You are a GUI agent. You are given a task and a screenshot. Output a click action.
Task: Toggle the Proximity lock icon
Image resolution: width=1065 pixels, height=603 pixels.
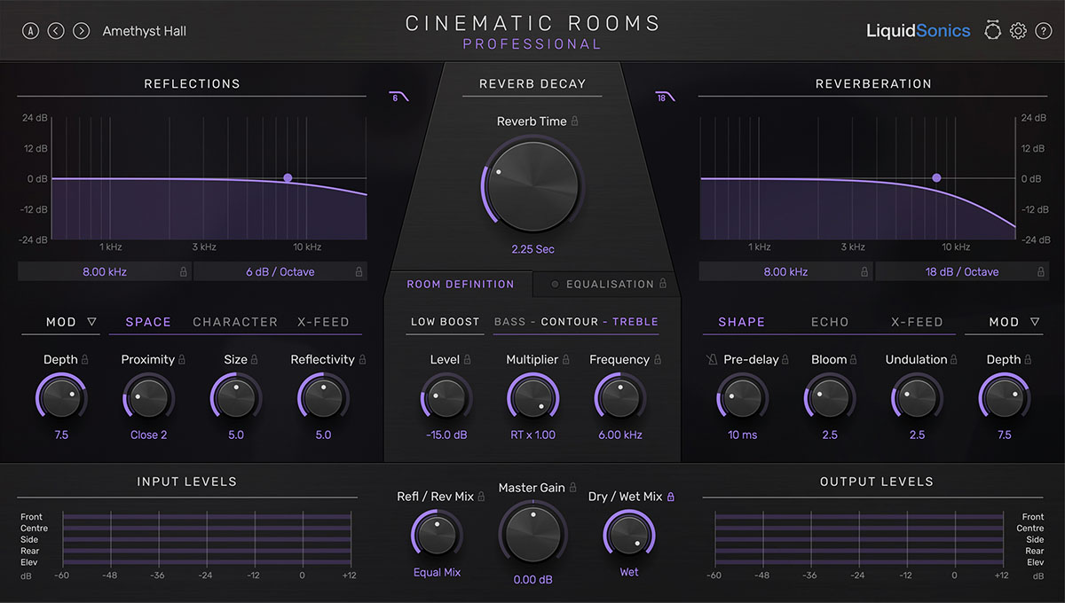(x=182, y=359)
